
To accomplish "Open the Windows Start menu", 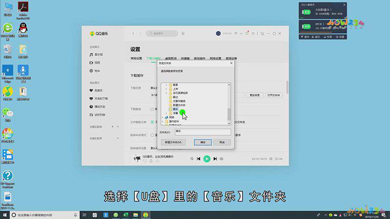I will click(x=4, y=215).
